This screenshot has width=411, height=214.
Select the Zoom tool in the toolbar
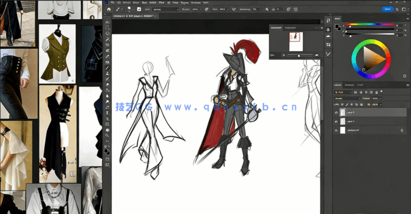click(x=108, y=136)
